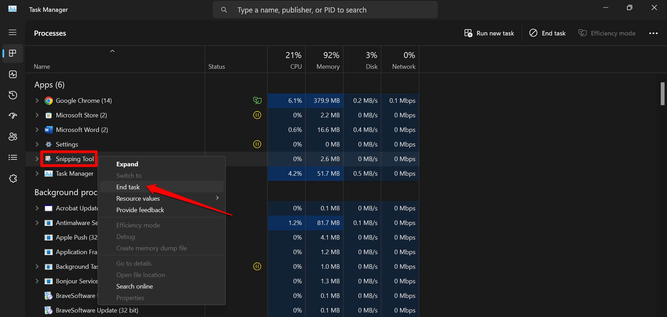Expand the Google Chrome process group

tap(37, 100)
